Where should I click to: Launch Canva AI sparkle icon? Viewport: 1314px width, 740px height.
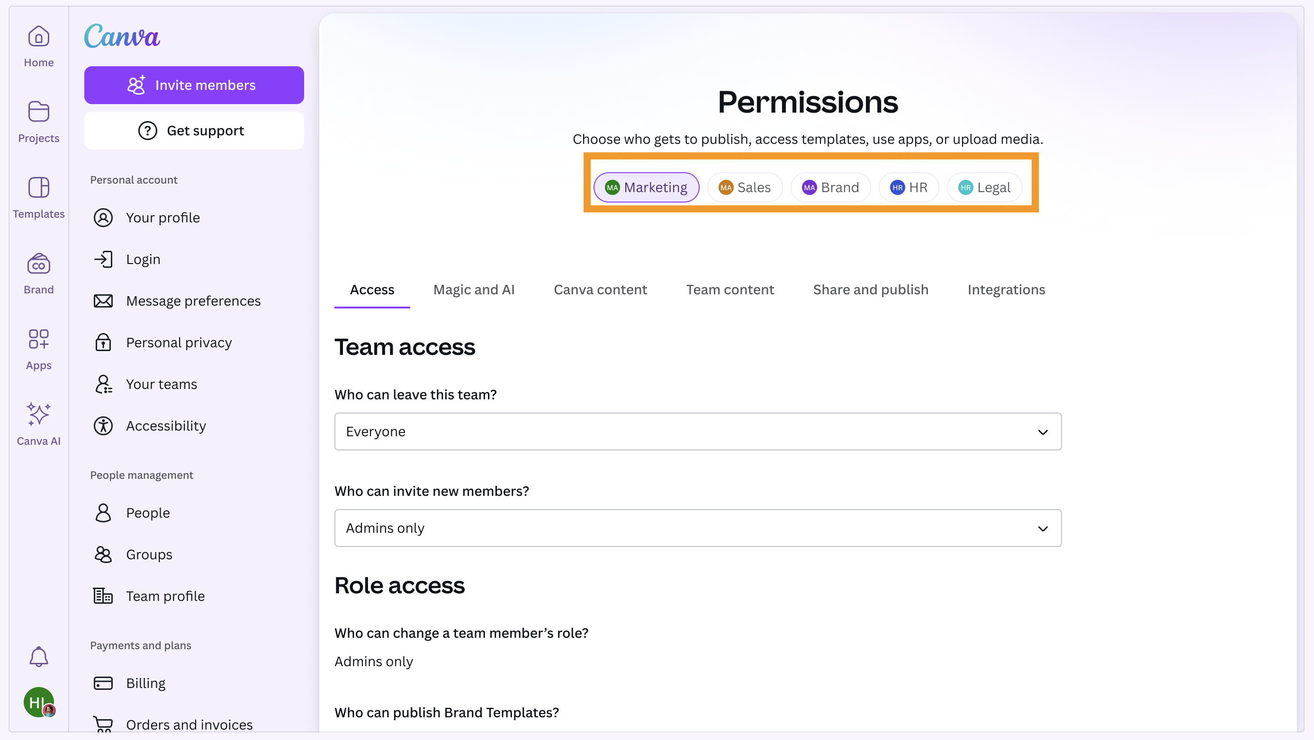[38, 424]
